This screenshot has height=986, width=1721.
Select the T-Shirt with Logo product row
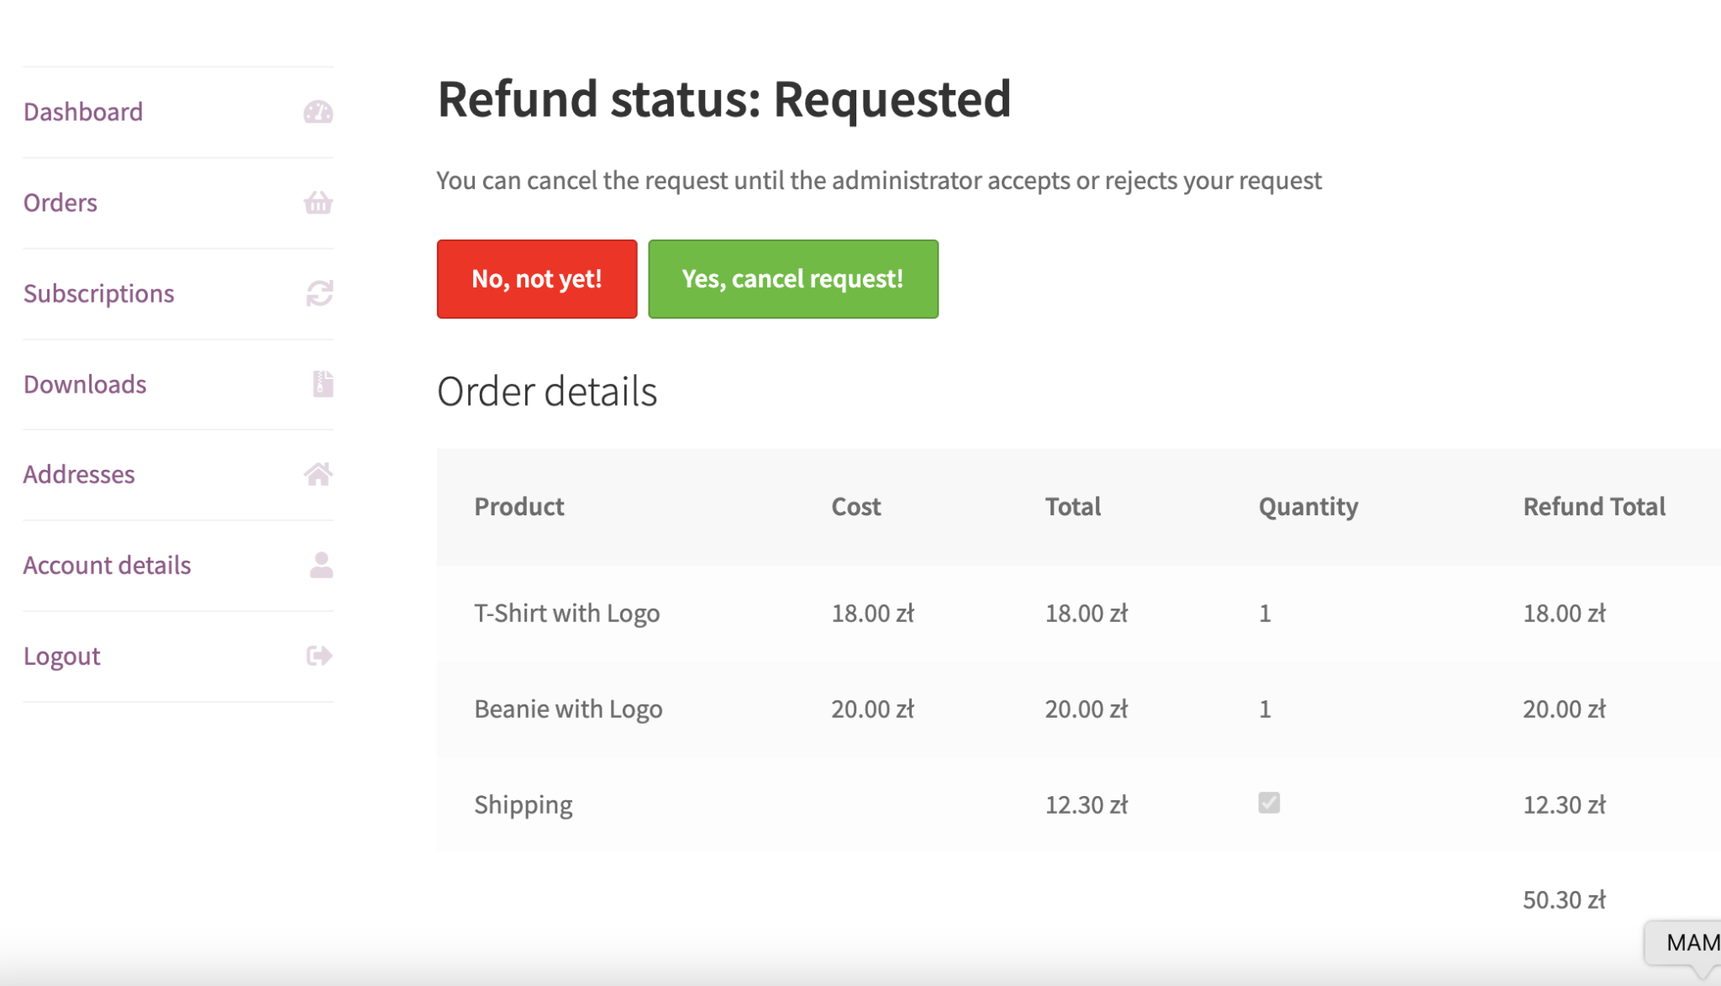pyautogui.click(x=568, y=613)
